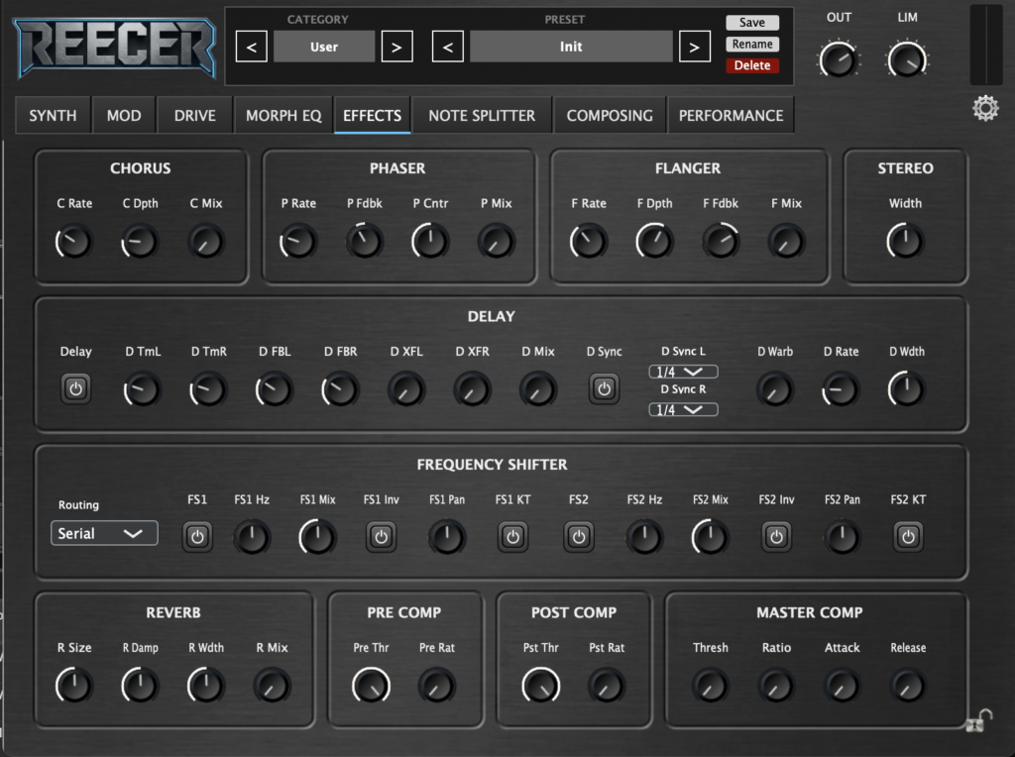Switch to the MORPH EQ tab
This screenshot has height=757, width=1015.
pyautogui.click(x=283, y=115)
